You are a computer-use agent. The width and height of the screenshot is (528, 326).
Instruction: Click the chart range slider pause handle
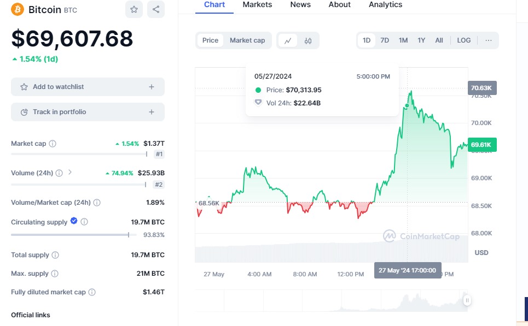click(467, 300)
